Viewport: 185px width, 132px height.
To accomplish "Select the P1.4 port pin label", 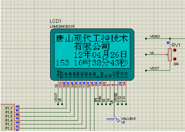I will pyautogui.click(x=9, y=121).
